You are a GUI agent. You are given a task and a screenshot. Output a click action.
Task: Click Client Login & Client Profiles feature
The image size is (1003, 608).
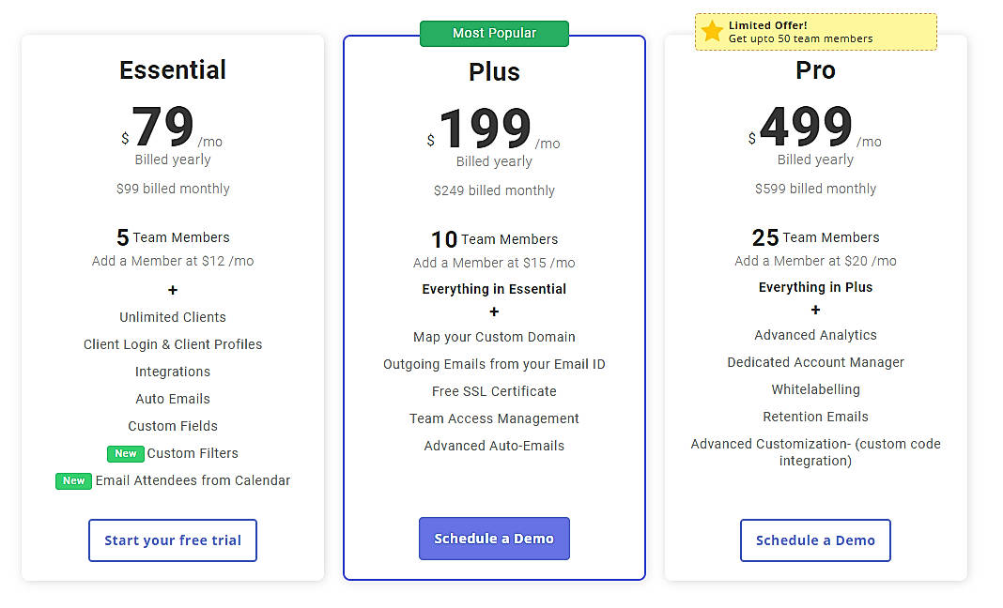(173, 344)
